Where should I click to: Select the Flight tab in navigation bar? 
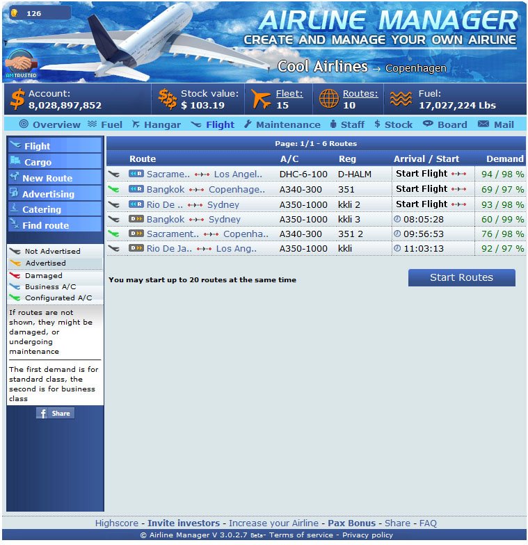tap(220, 124)
